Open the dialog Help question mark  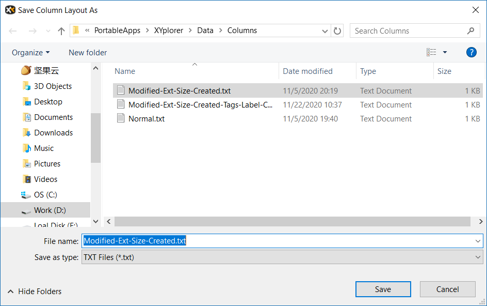pyautogui.click(x=471, y=52)
